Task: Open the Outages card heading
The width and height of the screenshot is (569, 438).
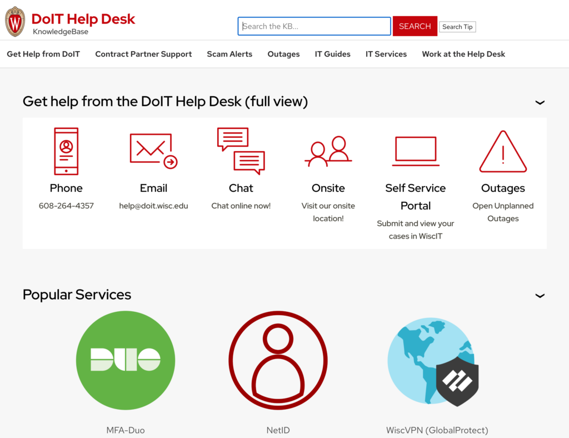Action: click(x=503, y=188)
